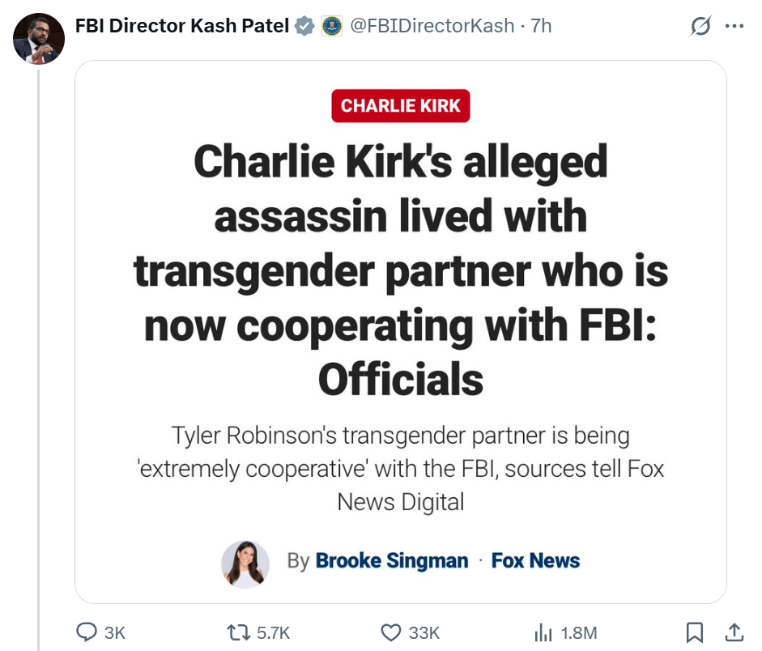
Task: Click Brooke Singman's author photo
Action: [x=245, y=563]
